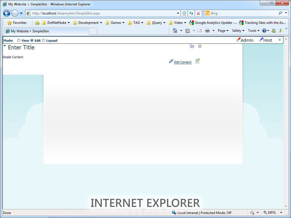The width and height of the screenshot is (291, 218).
Task: Minimize the module with the minus circle icon
Action: [x=200, y=46]
